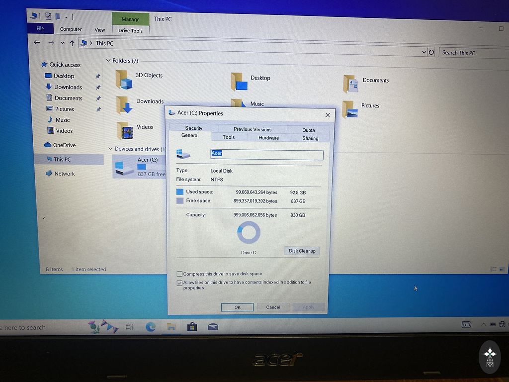This screenshot has height=382, width=509.
Task: Open the Mail app on the taskbar
Action: [213, 327]
